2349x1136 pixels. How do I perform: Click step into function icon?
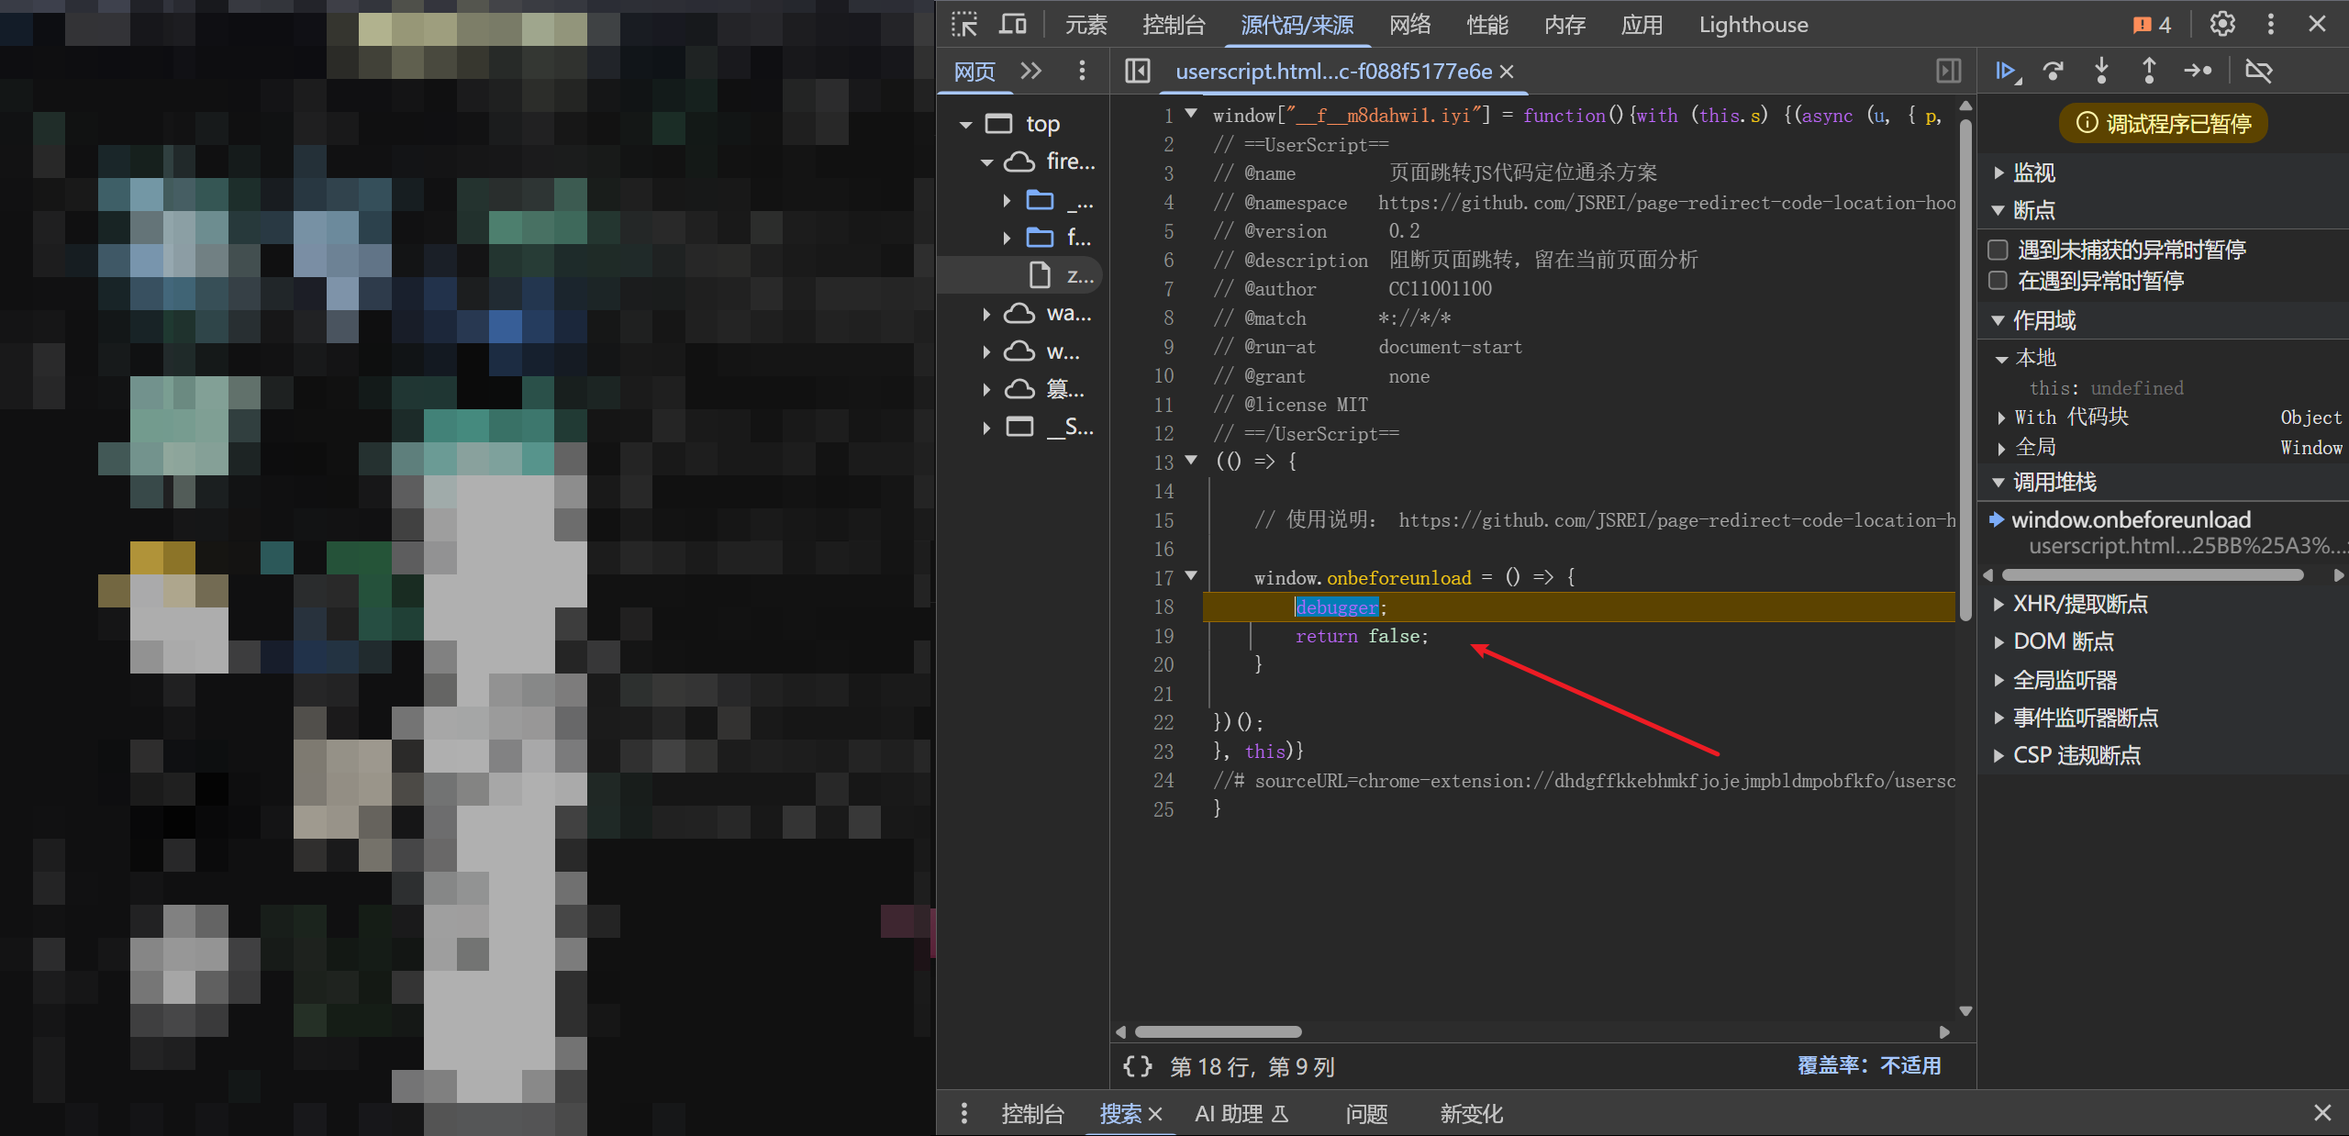(2101, 71)
